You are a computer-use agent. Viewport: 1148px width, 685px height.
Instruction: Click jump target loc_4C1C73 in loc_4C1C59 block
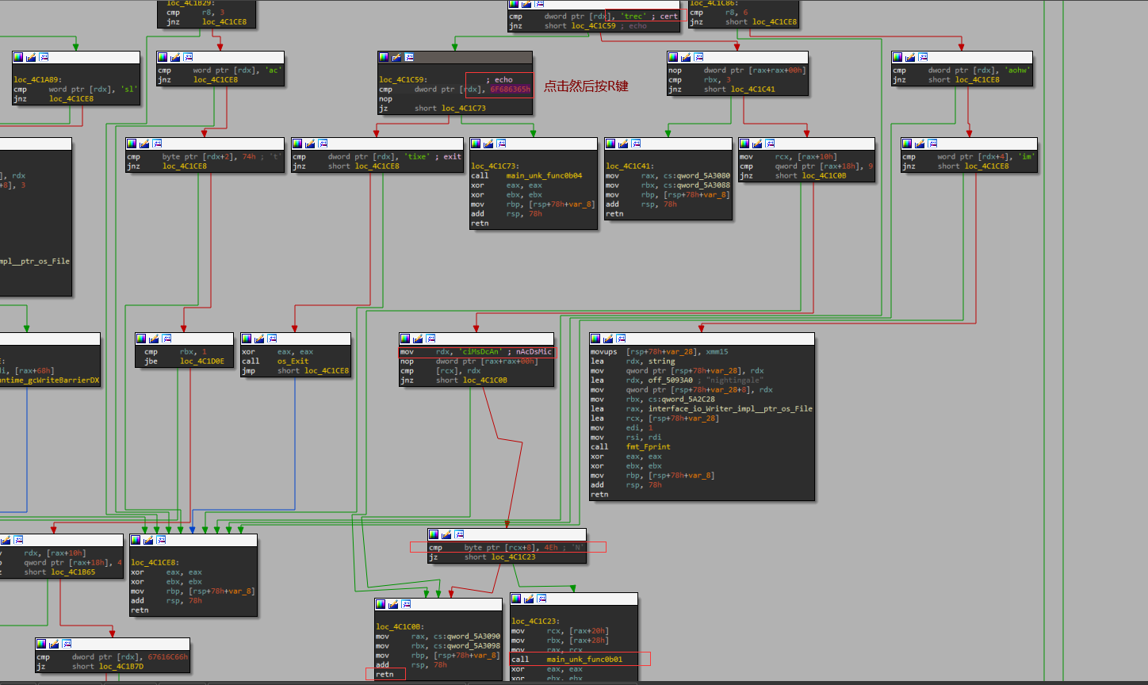click(464, 109)
